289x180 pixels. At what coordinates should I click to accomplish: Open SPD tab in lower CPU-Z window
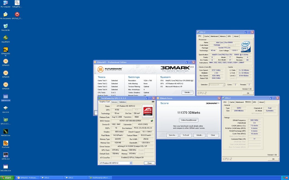[254, 102]
